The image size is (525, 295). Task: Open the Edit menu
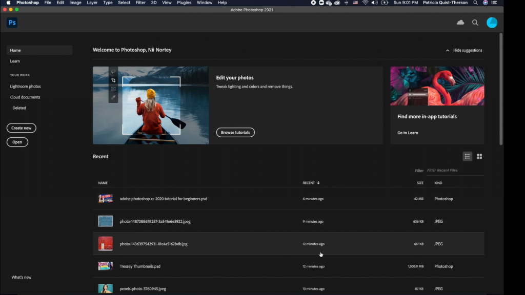click(x=60, y=3)
